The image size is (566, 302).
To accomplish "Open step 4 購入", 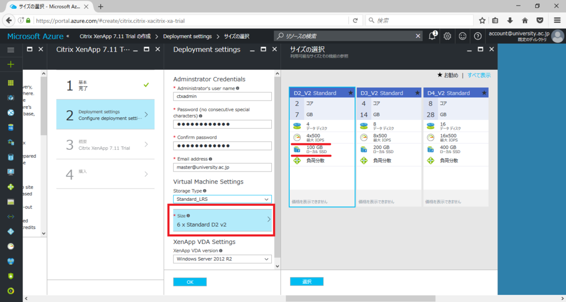I will tap(106, 174).
